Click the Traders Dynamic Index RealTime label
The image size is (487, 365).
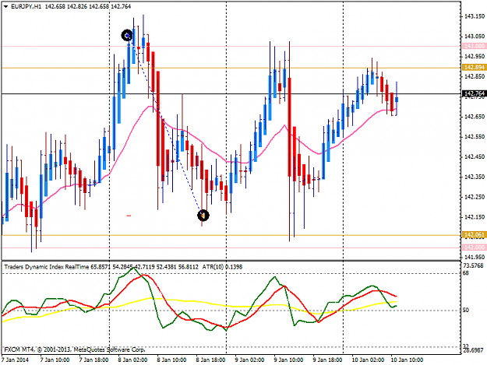pyautogui.click(x=47, y=267)
